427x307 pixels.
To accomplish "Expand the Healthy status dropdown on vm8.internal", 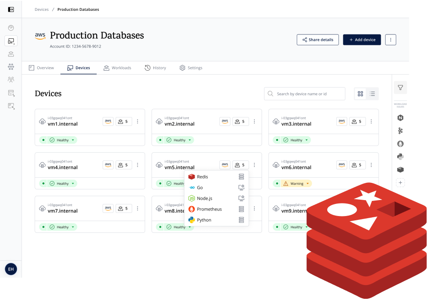I will coord(179,227).
